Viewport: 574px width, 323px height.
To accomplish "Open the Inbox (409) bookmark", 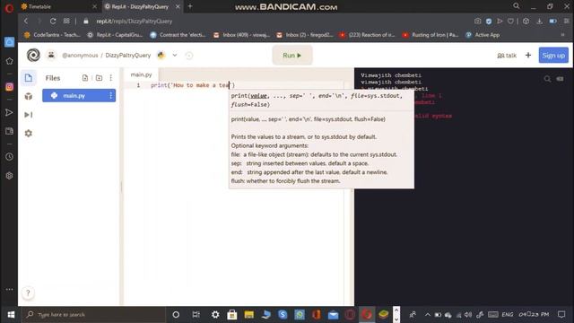I will coord(241,35).
